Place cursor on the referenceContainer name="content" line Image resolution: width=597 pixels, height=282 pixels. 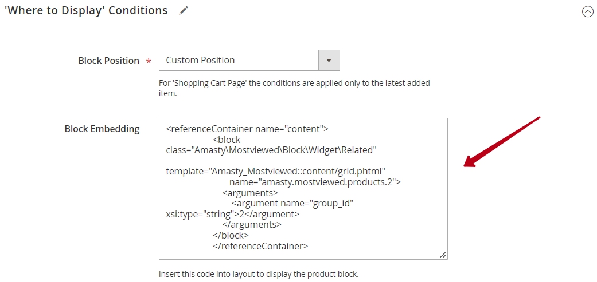(247, 129)
